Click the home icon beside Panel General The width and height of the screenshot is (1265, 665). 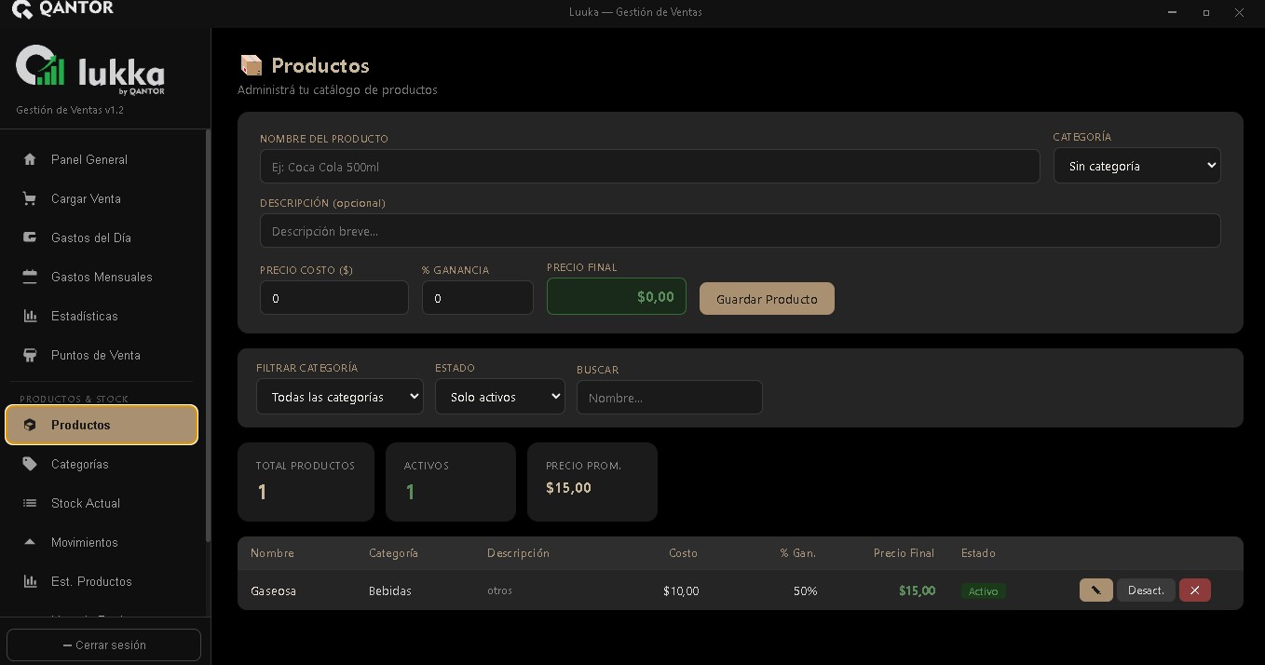pos(30,159)
